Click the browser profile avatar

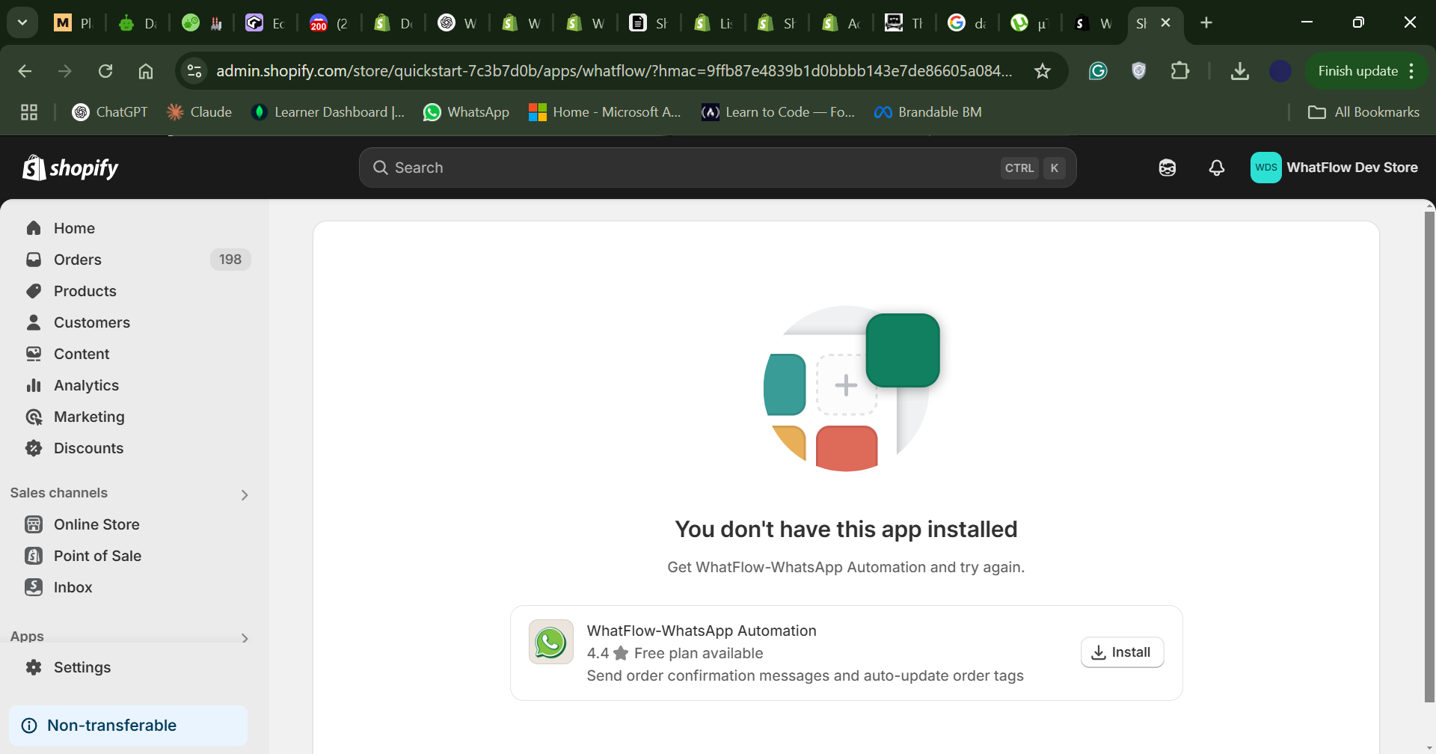1280,71
